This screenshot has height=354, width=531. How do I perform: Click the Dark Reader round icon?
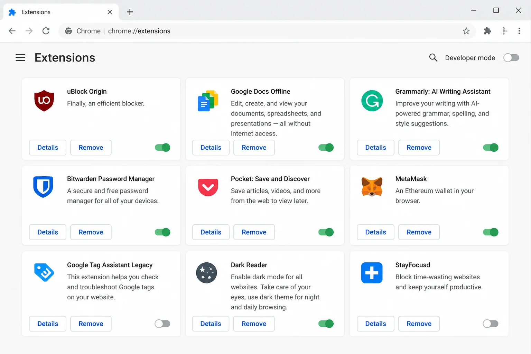(x=206, y=273)
